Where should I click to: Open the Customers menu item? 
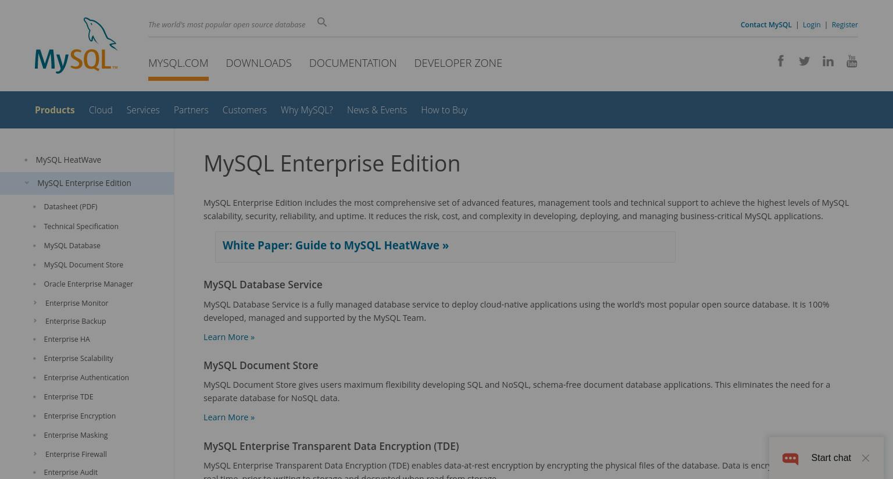point(244,110)
